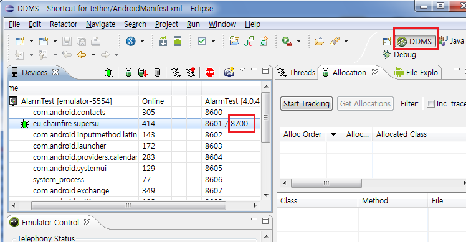Switch to the Java perspective
466x242 pixels.
(452, 41)
